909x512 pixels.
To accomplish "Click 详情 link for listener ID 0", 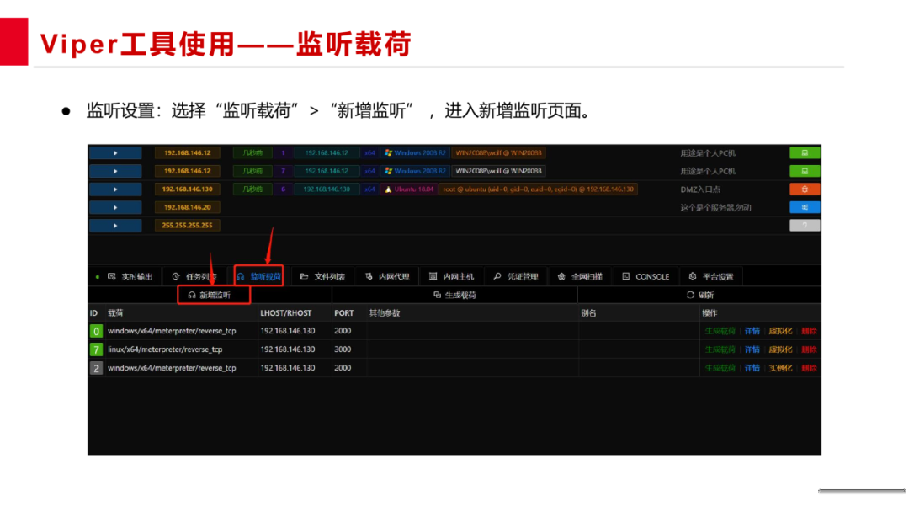I will [x=752, y=331].
